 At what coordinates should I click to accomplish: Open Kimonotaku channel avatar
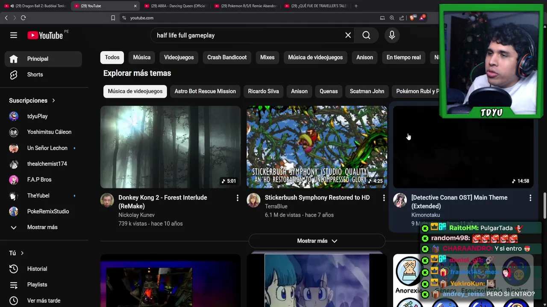(x=400, y=200)
